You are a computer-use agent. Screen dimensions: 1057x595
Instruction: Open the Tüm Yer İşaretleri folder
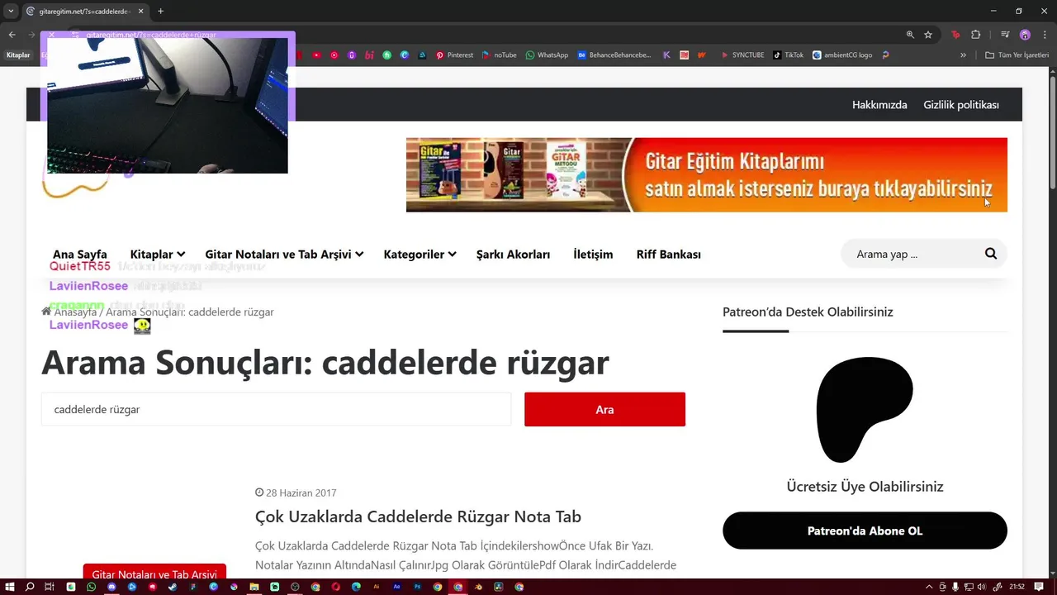coord(1017,55)
